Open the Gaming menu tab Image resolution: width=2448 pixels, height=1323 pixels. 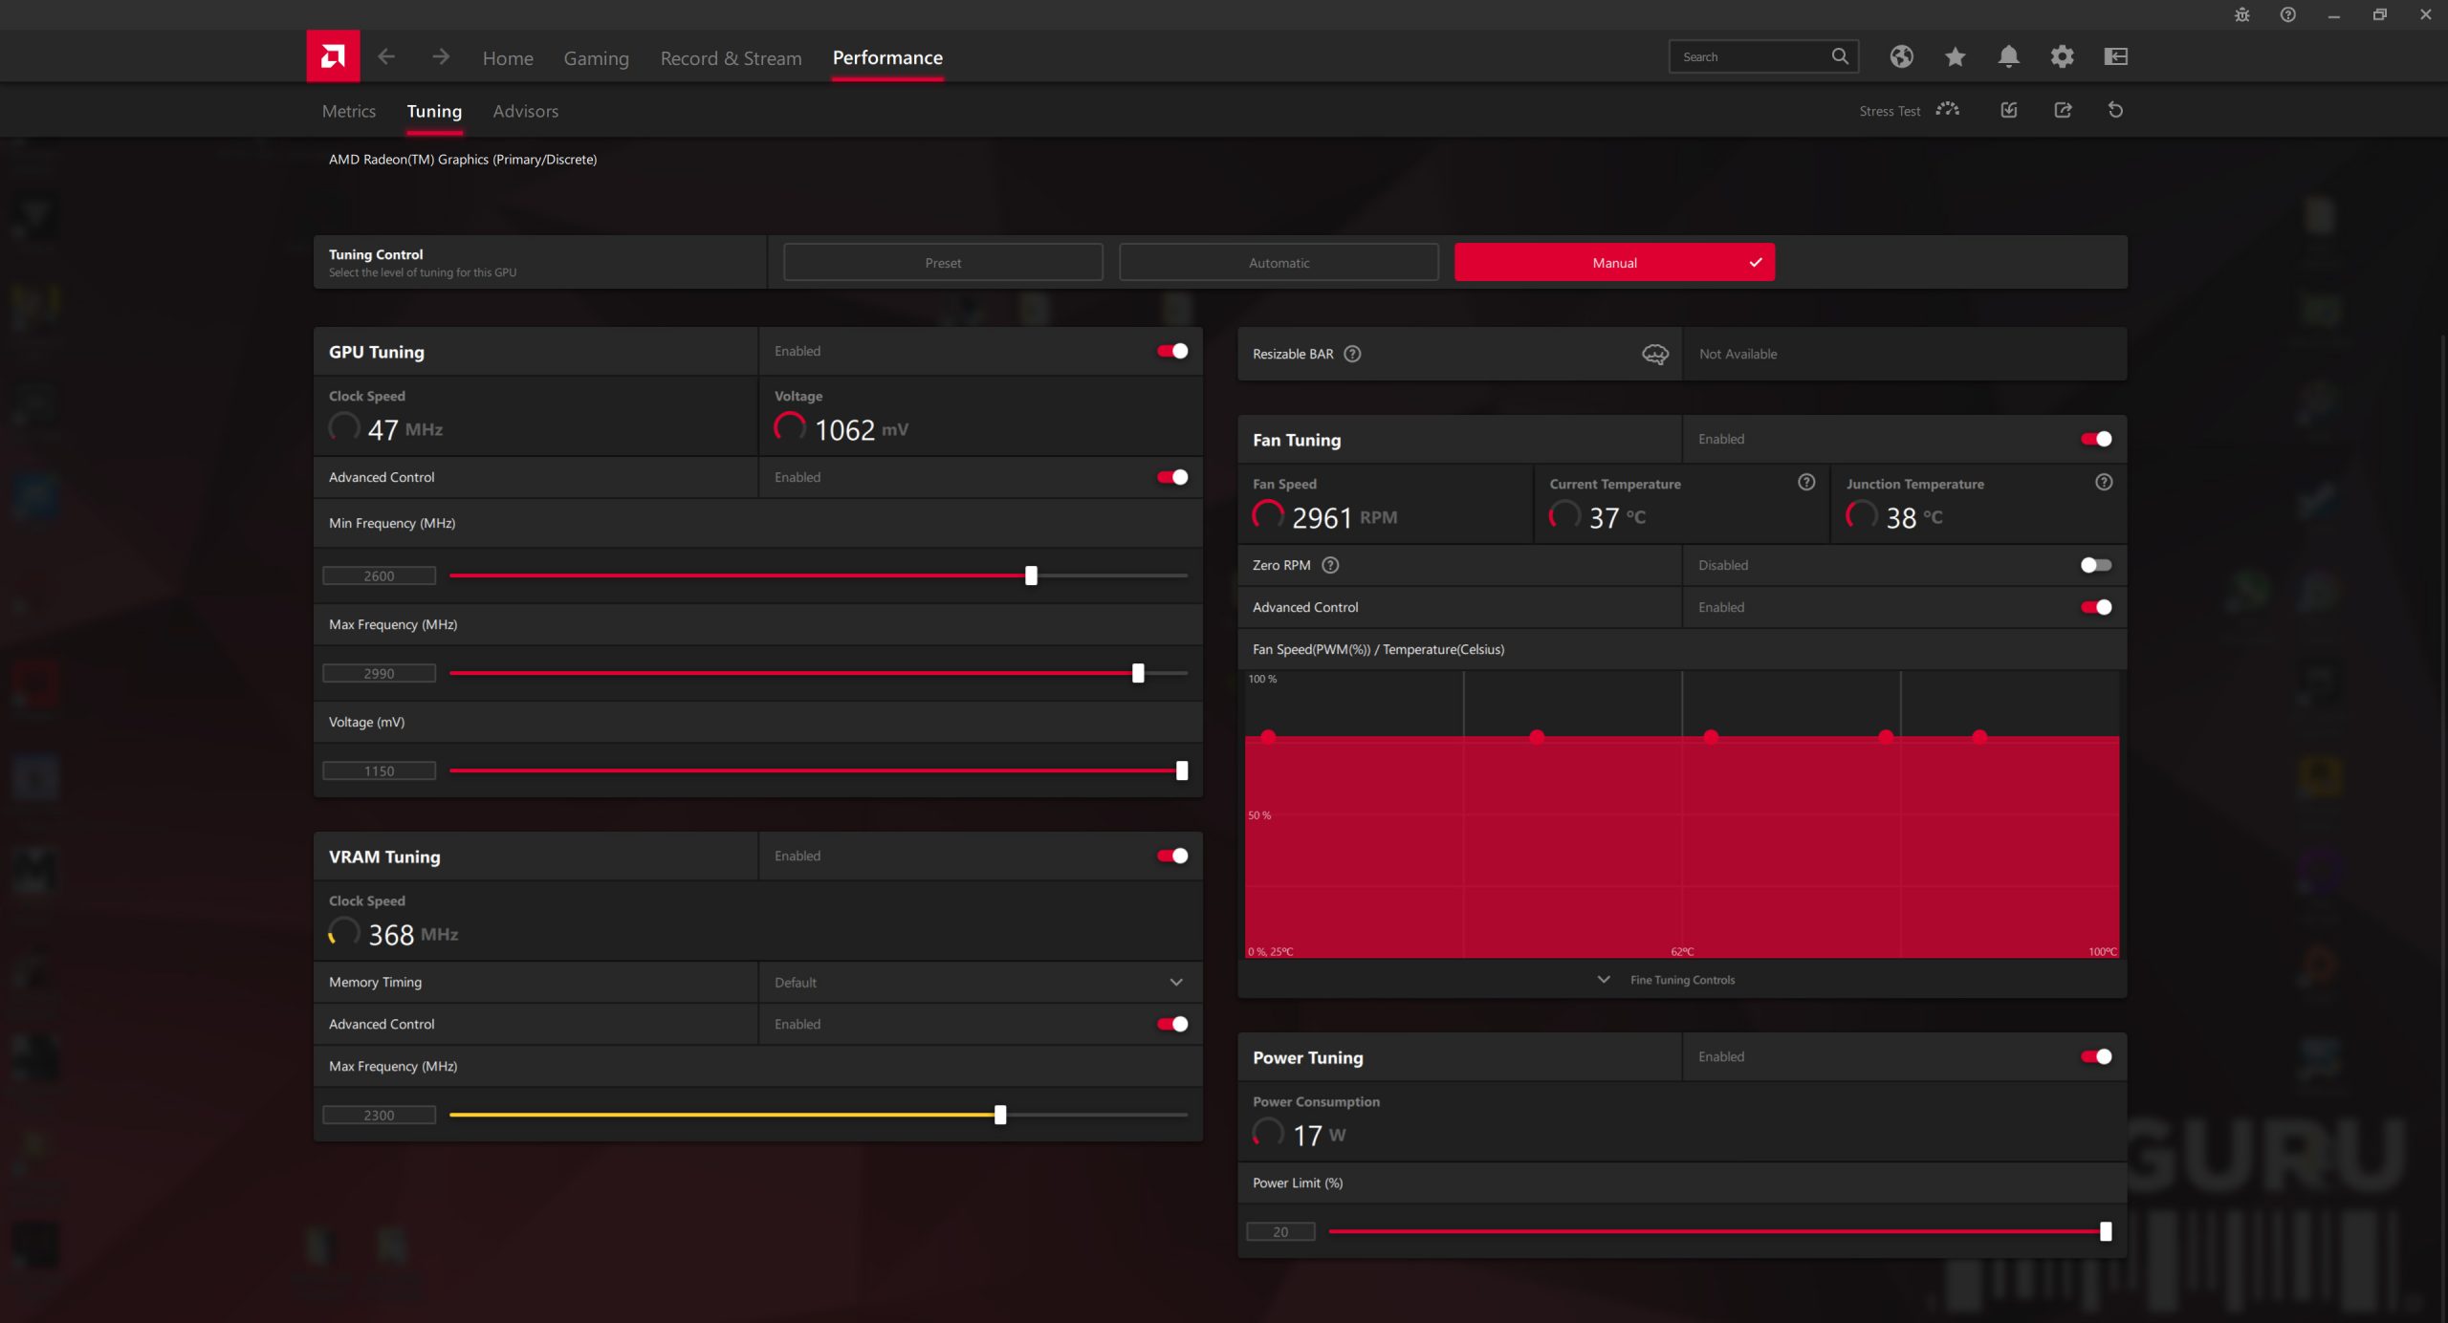pos(596,58)
